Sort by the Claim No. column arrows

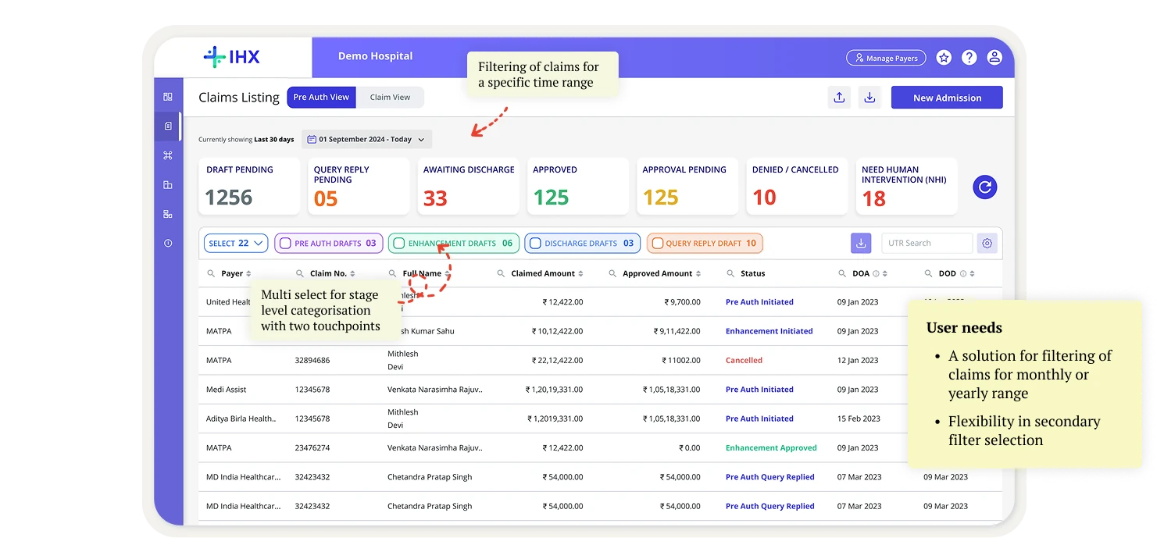coord(352,274)
